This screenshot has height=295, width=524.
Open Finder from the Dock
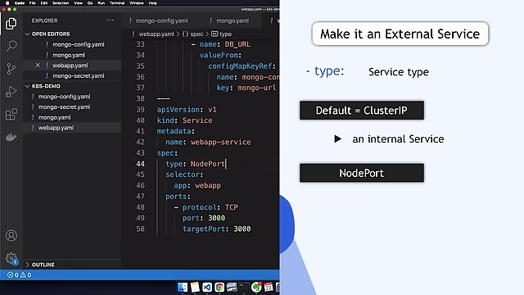(x=183, y=287)
